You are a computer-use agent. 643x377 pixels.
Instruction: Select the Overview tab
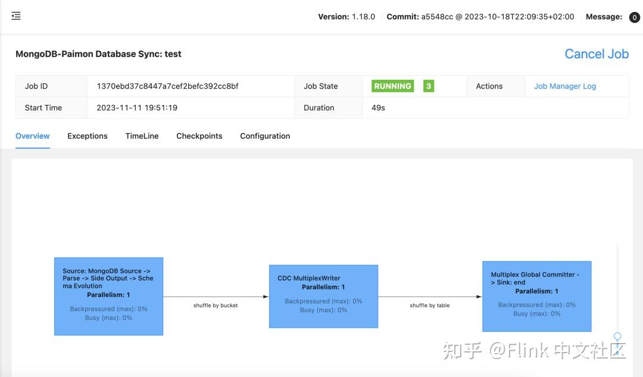tap(32, 136)
